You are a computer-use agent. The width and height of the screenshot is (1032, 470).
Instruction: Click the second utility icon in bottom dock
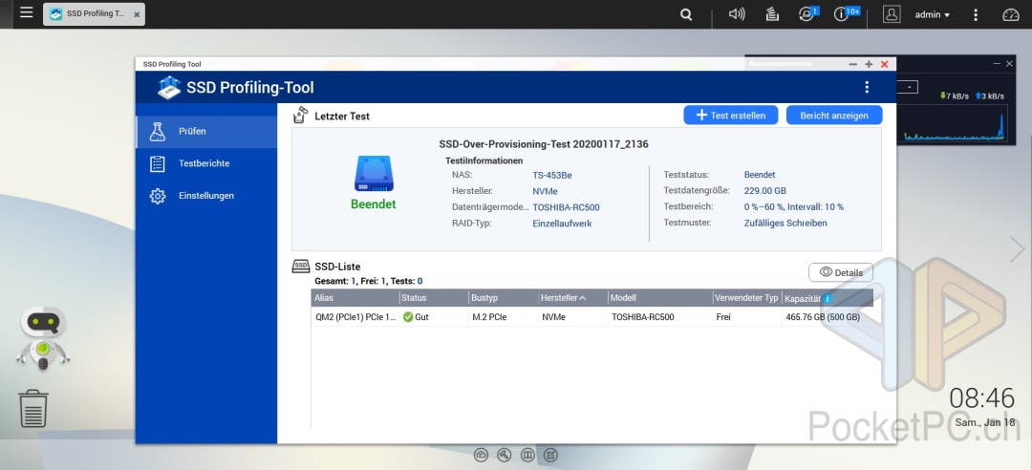[x=505, y=455]
